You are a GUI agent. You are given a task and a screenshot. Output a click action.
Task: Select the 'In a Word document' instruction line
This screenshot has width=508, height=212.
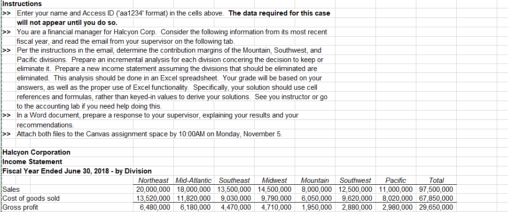coord(157,115)
